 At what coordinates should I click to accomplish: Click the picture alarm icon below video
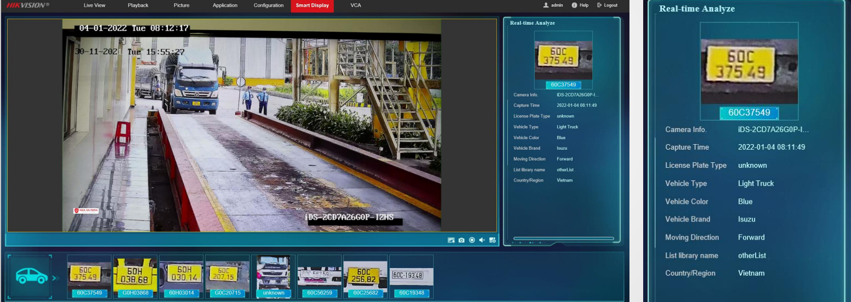click(x=451, y=240)
